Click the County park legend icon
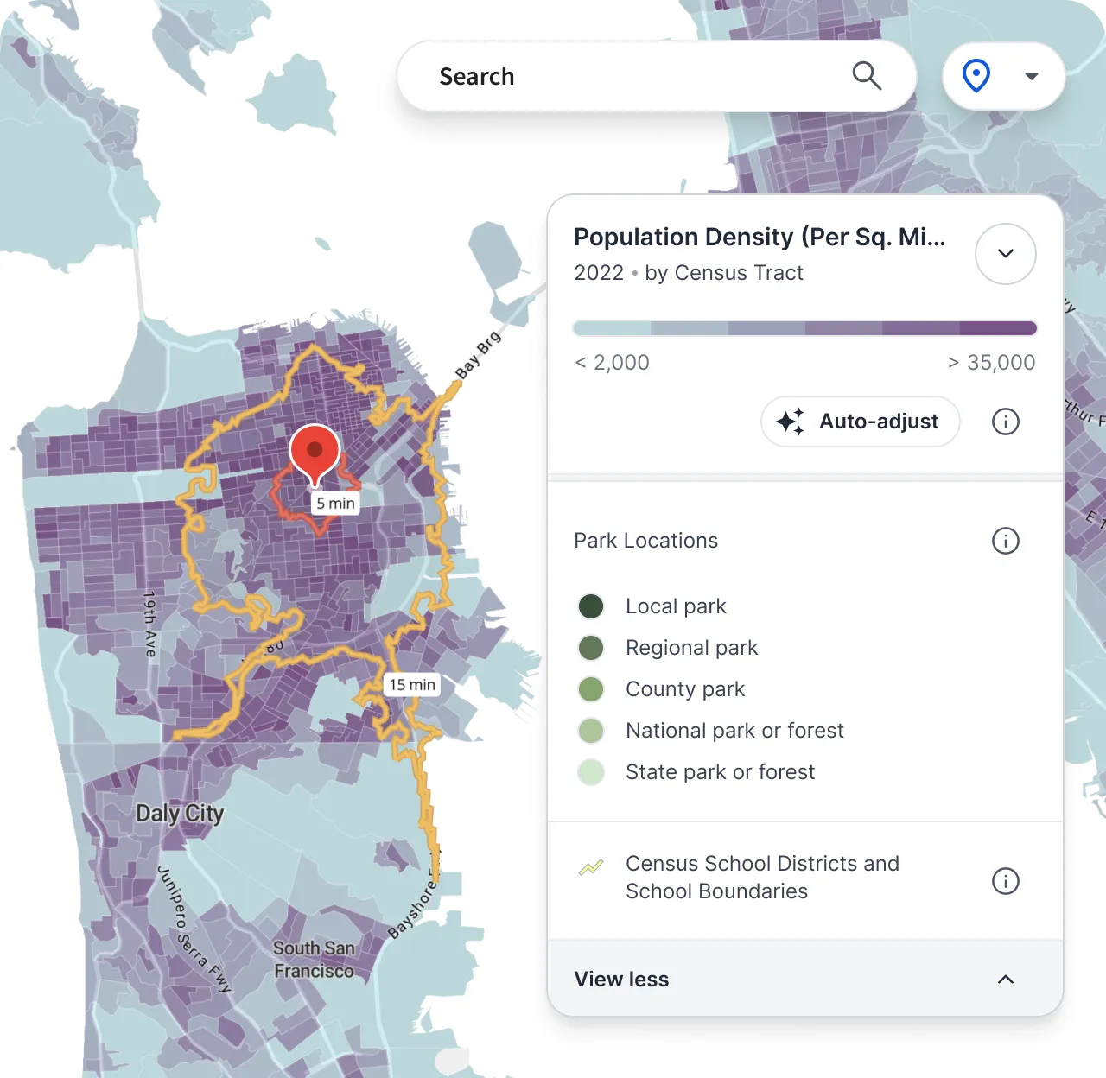This screenshot has height=1078, width=1106. tap(591, 689)
